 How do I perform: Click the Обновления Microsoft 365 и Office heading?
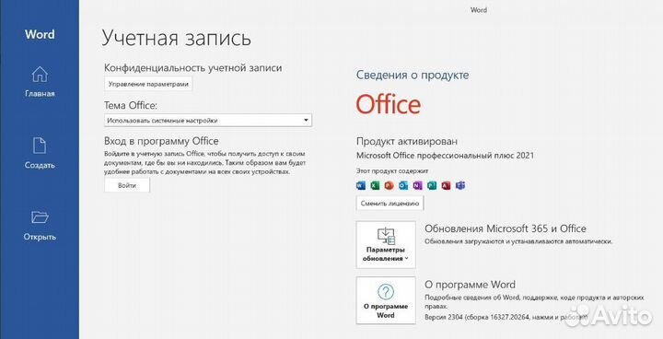(506, 228)
